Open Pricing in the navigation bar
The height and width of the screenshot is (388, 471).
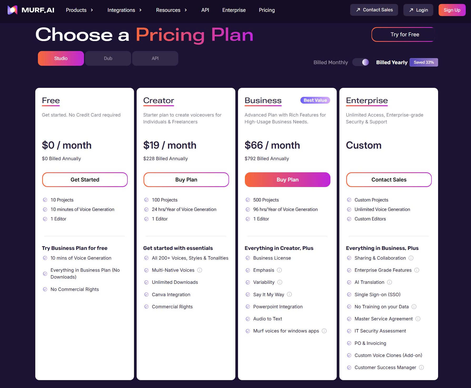click(267, 10)
